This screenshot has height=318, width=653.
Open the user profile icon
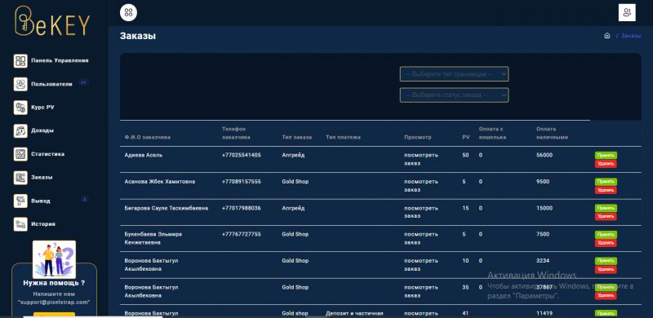point(627,12)
